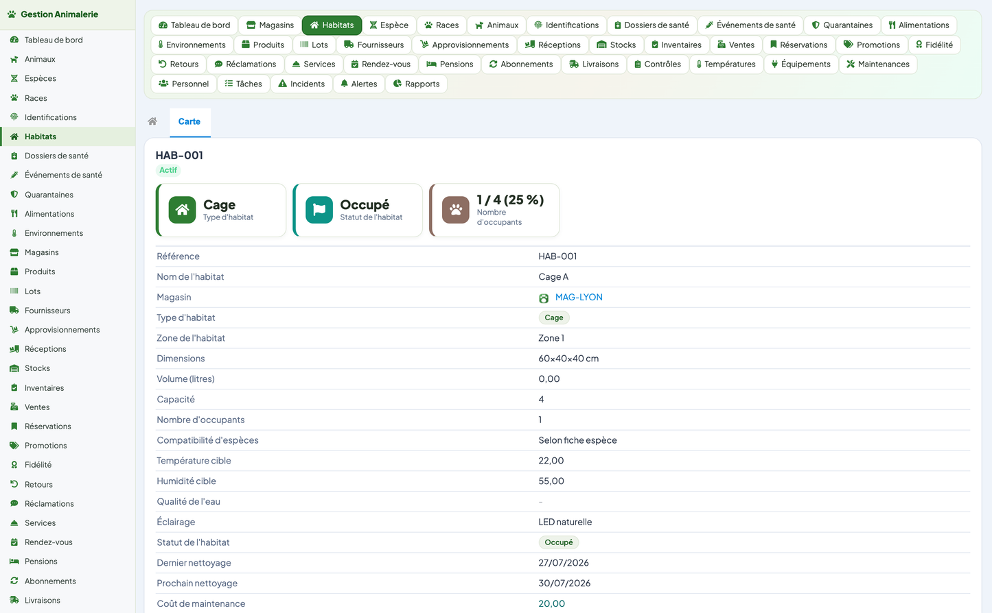Switch to the Carte tab
The image size is (992, 613).
[x=189, y=121]
